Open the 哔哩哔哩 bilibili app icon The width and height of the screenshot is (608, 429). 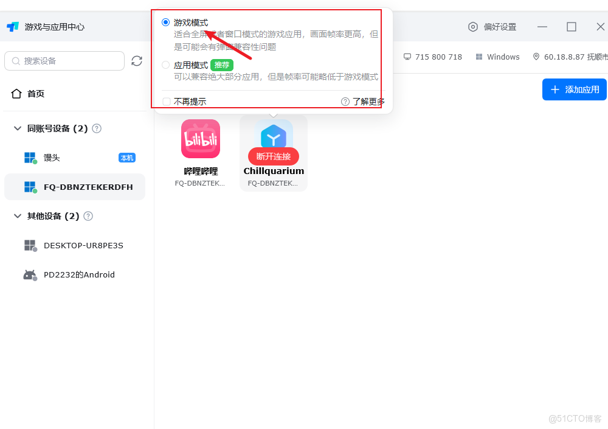tap(201, 139)
